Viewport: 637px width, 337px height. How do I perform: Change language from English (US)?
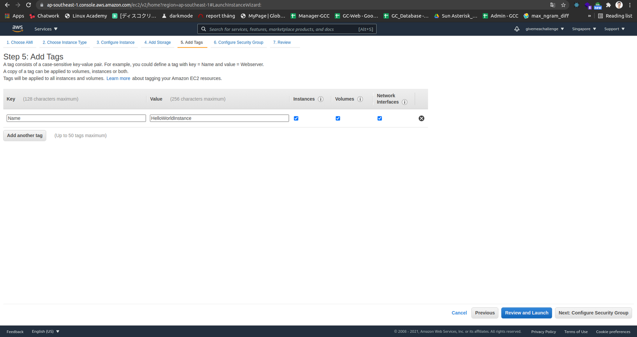[x=46, y=332]
